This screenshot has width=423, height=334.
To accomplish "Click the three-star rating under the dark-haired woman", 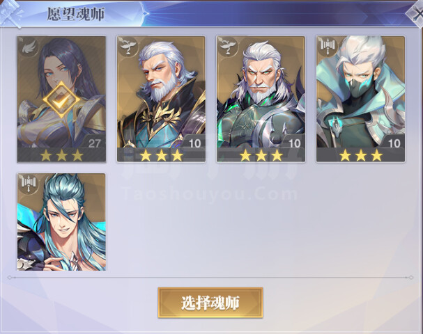I will [x=61, y=155].
